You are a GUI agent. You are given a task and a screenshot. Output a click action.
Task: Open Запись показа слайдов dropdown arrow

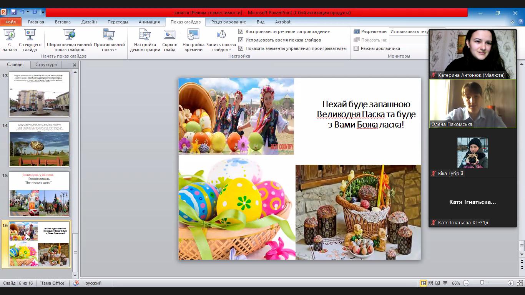[230, 50]
